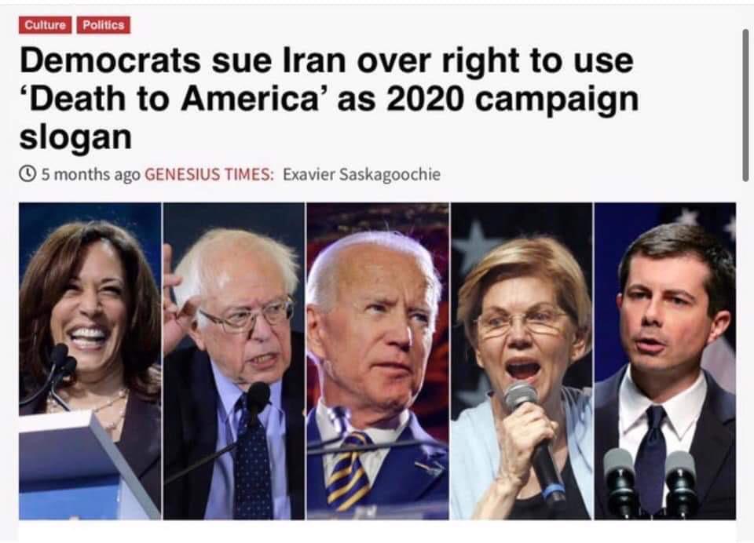This screenshot has width=754, height=543.
Task: Select photo of man with striped tie
Action: 378,361
